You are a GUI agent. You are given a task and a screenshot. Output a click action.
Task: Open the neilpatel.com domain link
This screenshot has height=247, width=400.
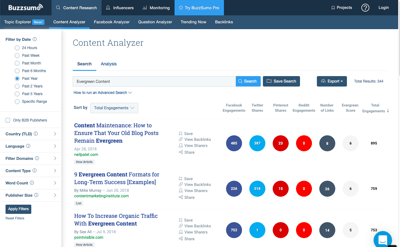click(x=86, y=155)
